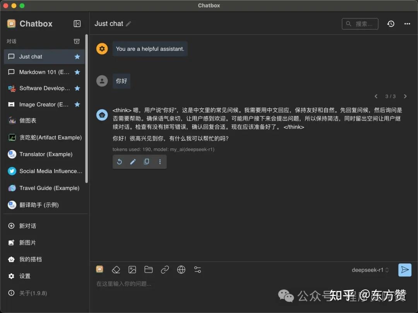Click the system prompt gear avatar
The image size is (418, 313).
[102, 49]
